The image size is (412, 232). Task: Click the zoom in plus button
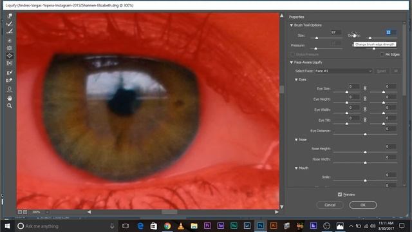click(25, 212)
